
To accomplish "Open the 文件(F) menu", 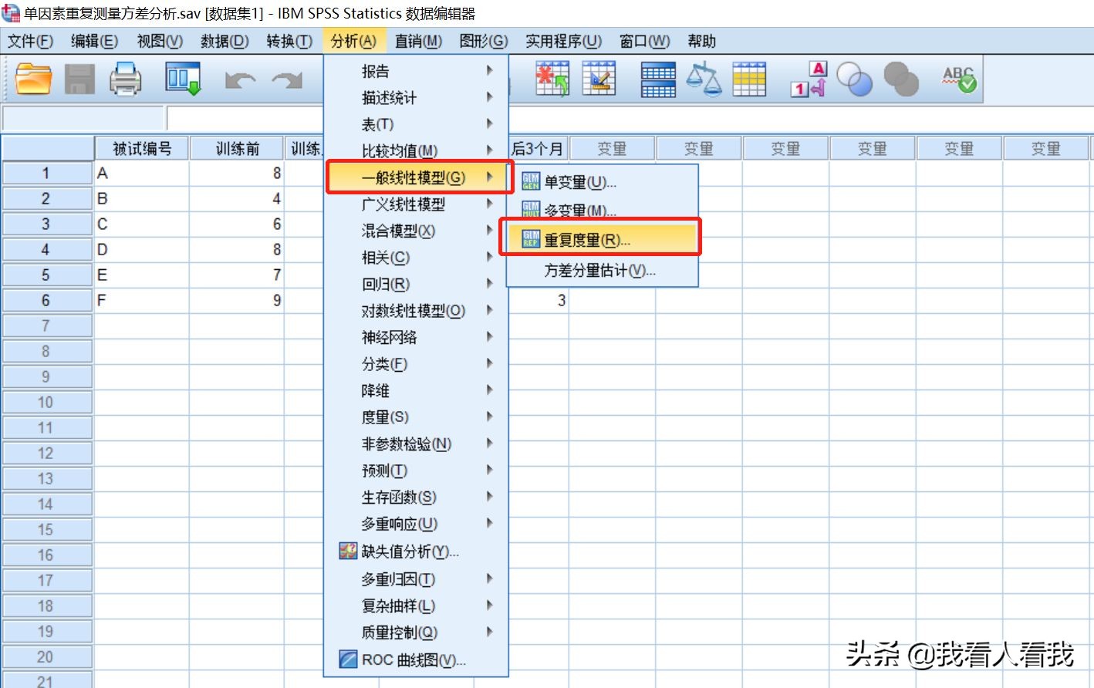I will click(30, 41).
